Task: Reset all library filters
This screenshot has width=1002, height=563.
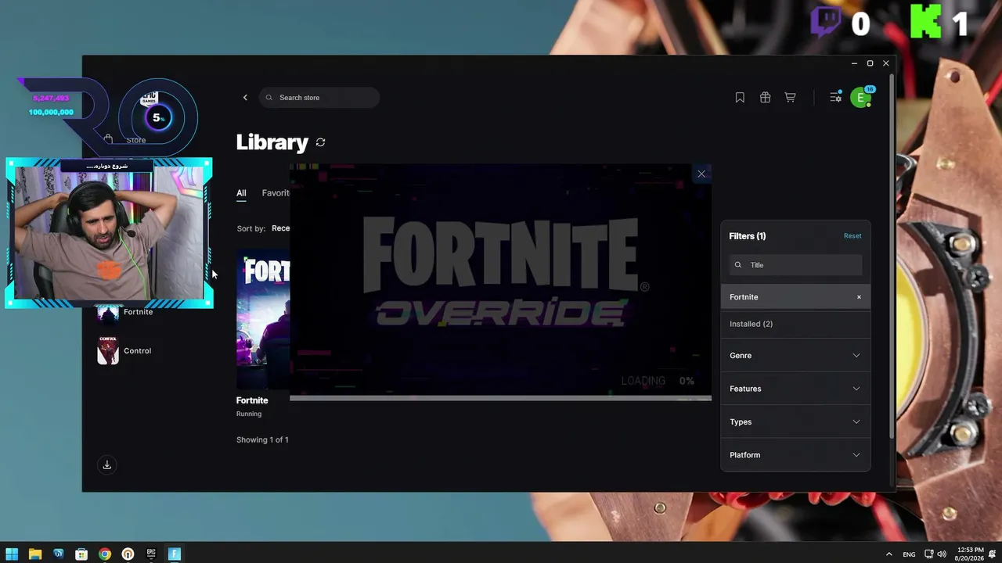Action: tap(852, 236)
